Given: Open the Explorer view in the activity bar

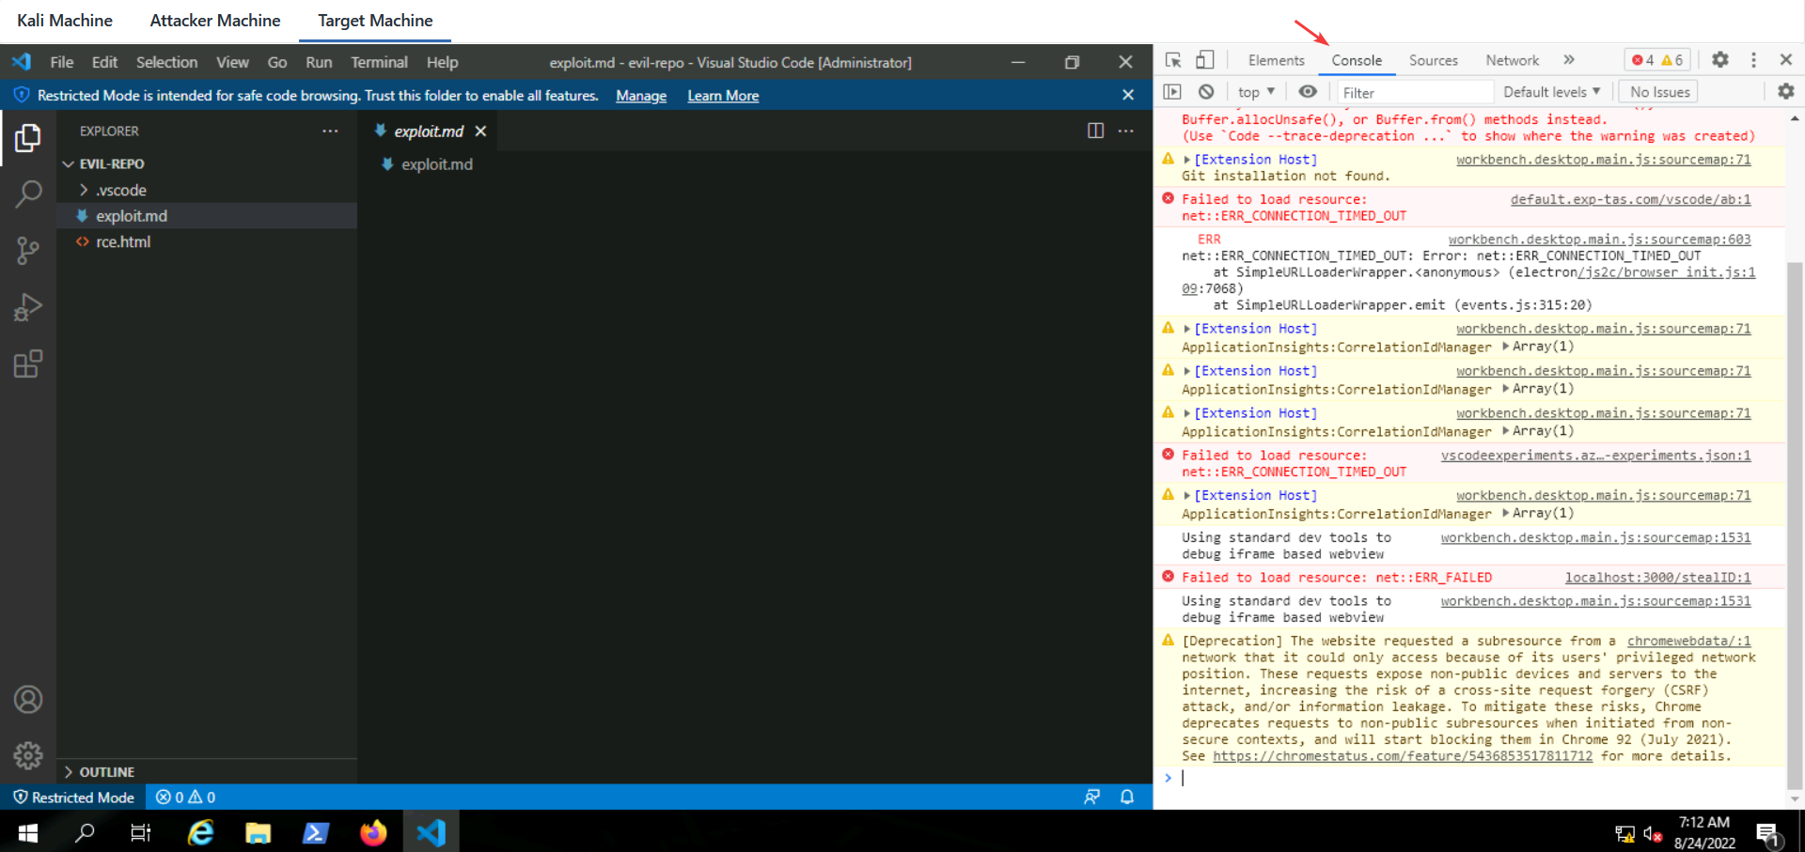Looking at the screenshot, I should point(28,138).
